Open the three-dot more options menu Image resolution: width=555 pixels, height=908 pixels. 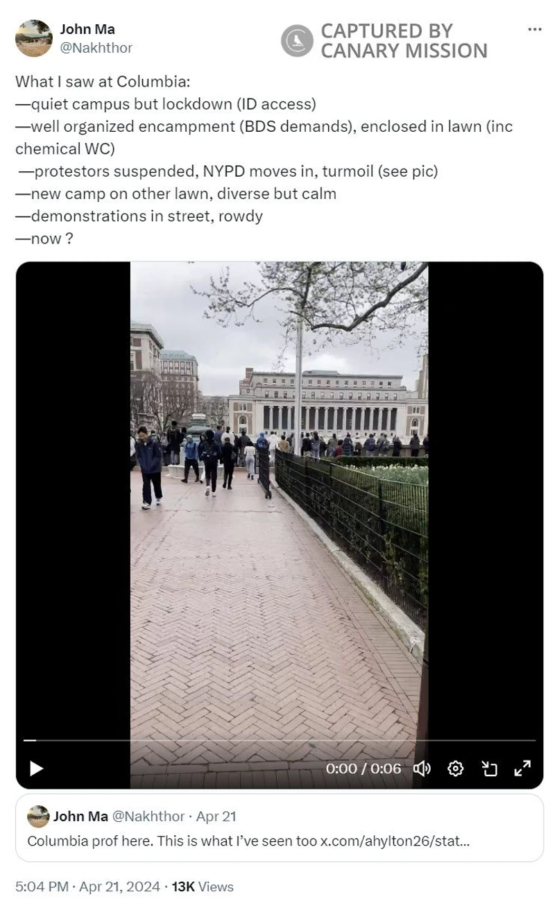coord(534,29)
